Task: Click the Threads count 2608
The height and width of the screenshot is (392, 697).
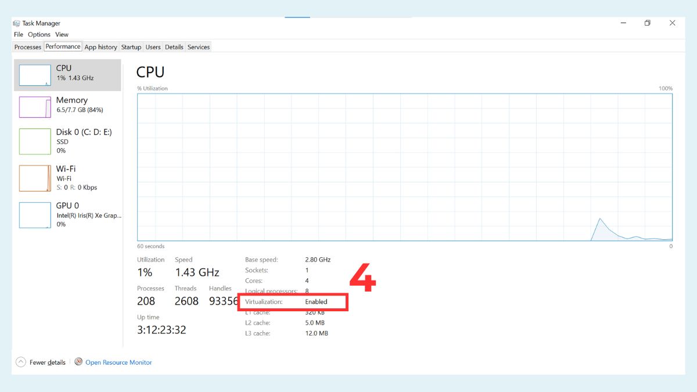Action: [186, 301]
